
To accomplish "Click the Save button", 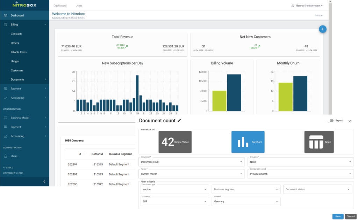I will pyautogui.click(x=338, y=217).
